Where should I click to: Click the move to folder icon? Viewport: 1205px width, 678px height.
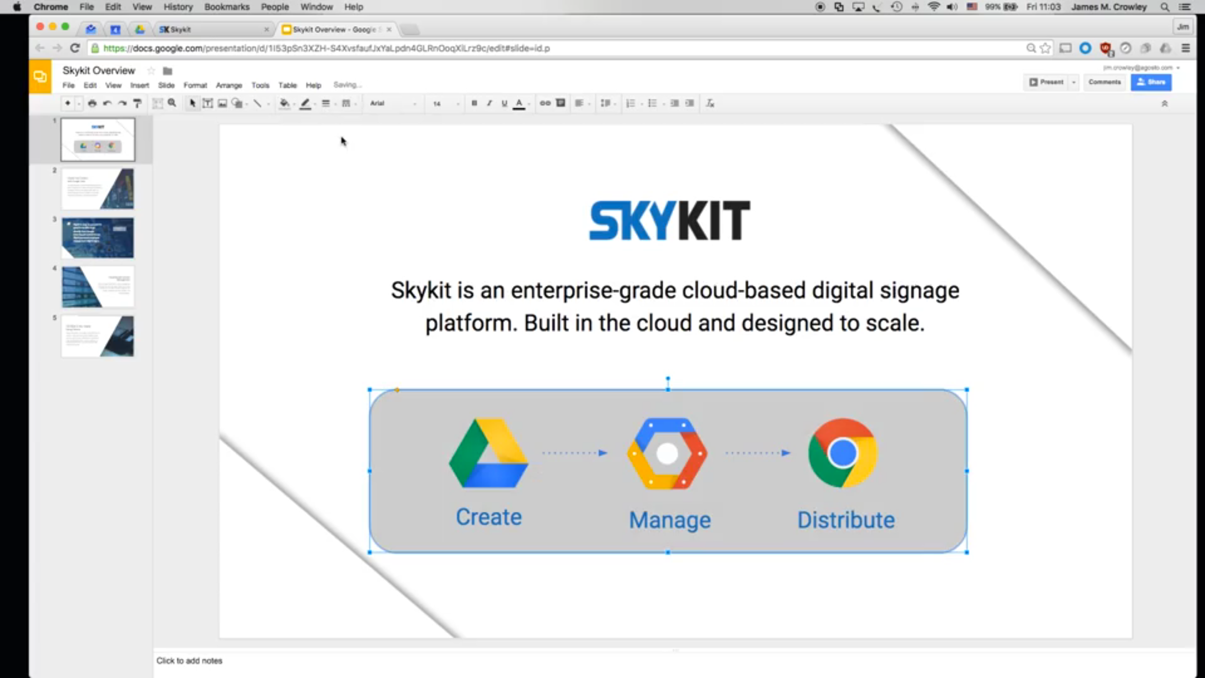(x=167, y=71)
